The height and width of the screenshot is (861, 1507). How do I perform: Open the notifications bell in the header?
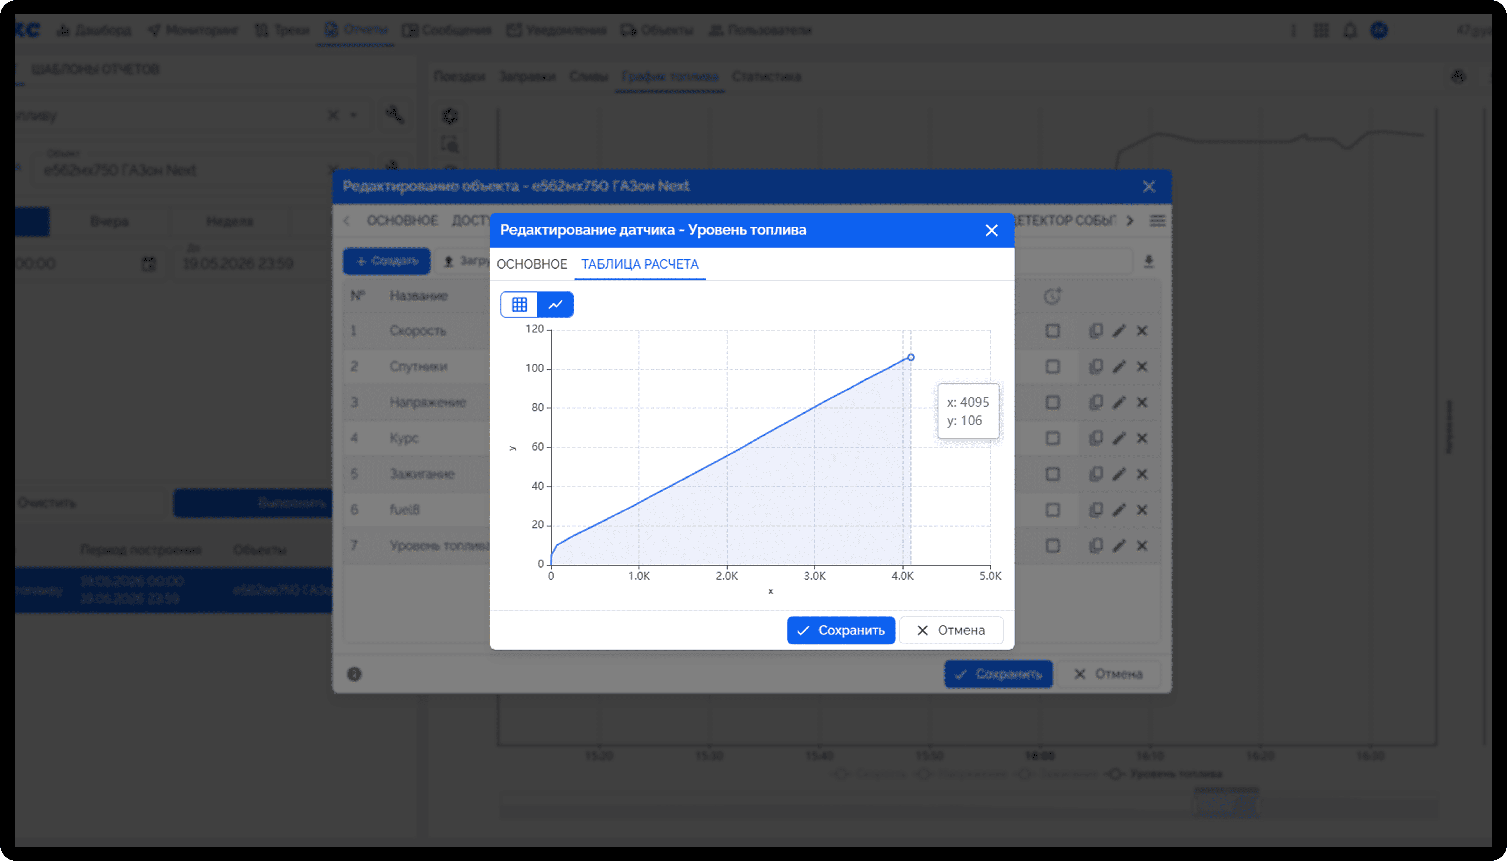1350,30
